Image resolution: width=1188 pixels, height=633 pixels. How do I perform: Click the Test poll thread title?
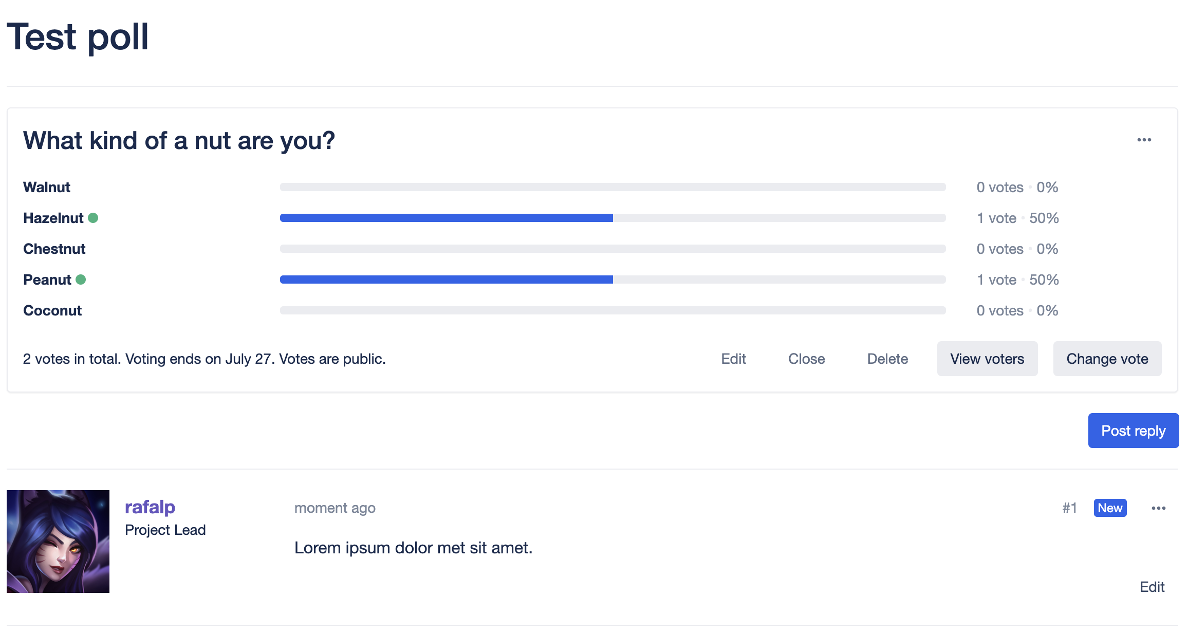click(78, 37)
